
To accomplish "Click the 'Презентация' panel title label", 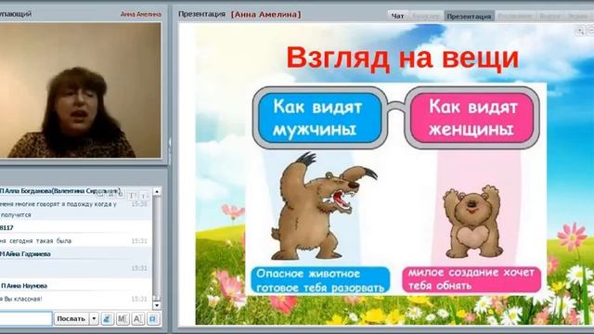I will coord(201,15).
